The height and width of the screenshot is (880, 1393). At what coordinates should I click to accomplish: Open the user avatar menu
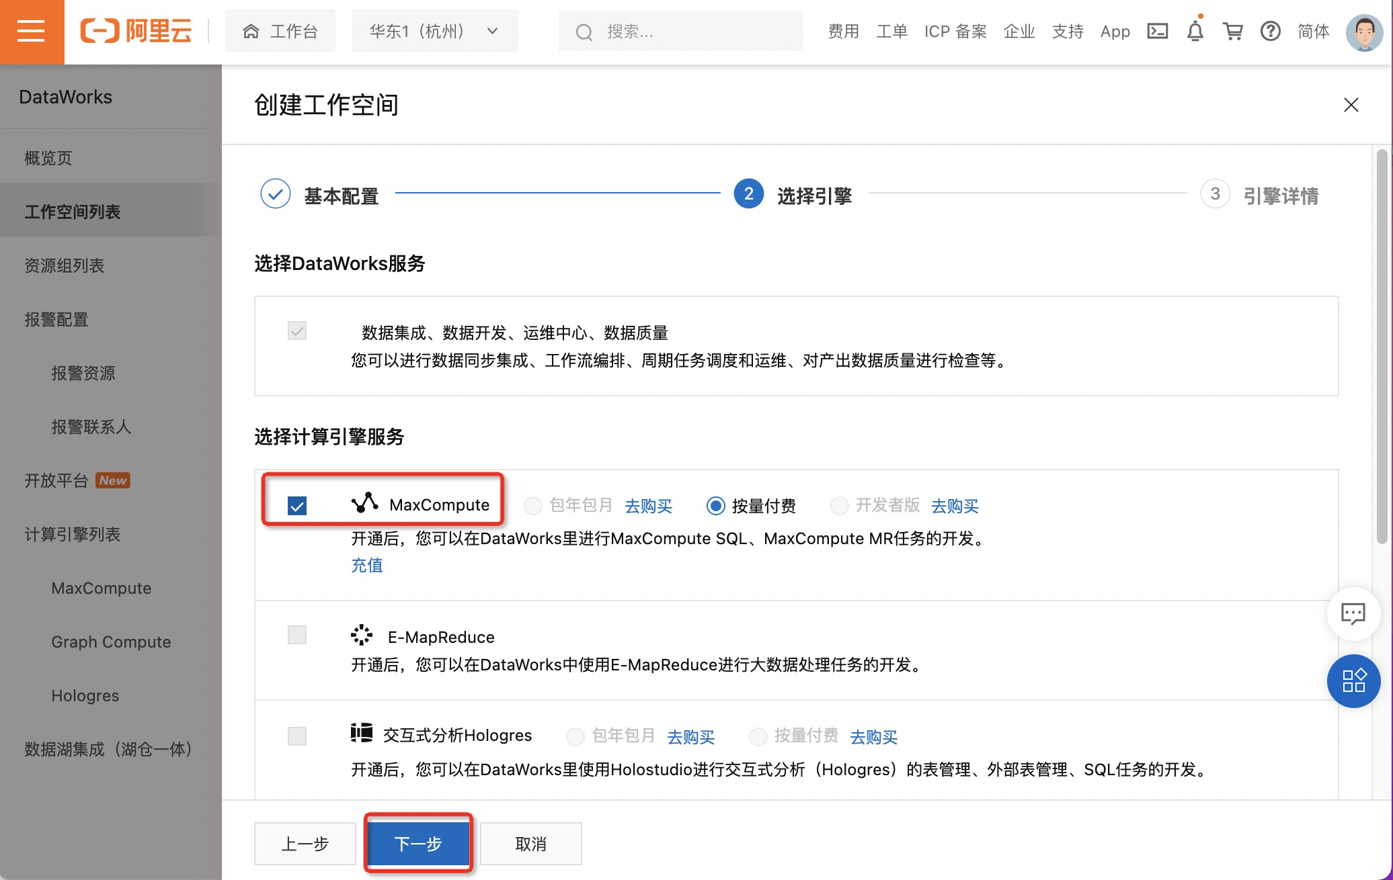coord(1363,32)
